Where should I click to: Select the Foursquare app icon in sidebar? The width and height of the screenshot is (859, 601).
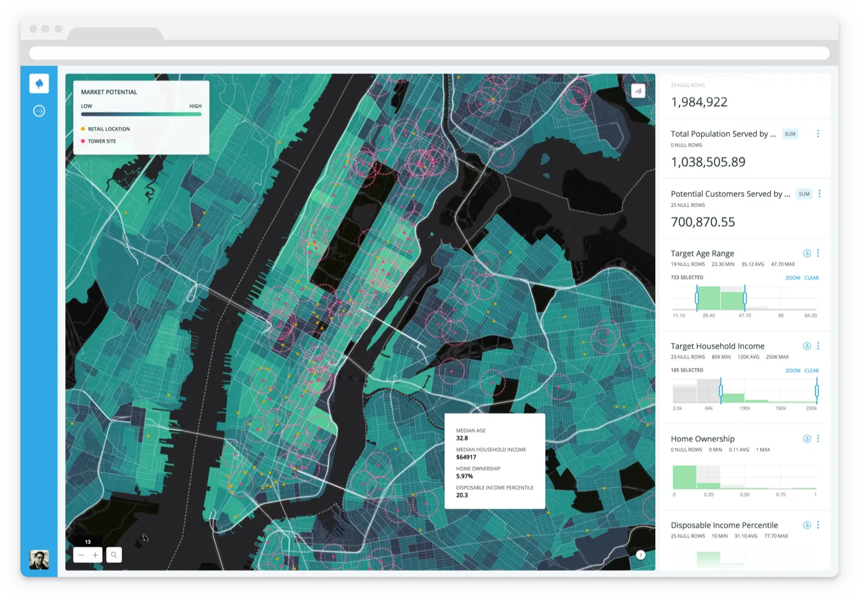click(x=39, y=83)
